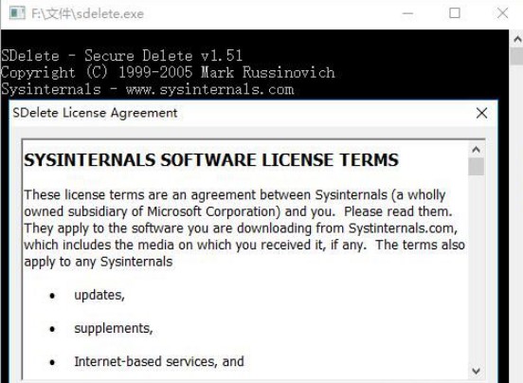Click the www.sysinternals.com text in console
523x383 pixels.
coord(209,89)
